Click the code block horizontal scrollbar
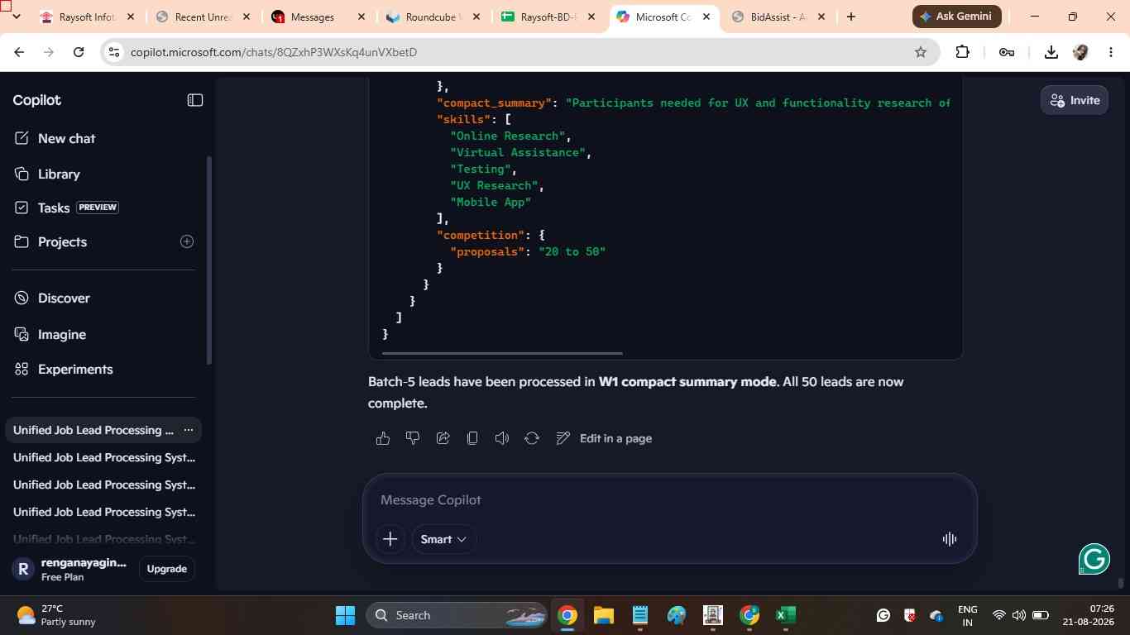This screenshot has width=1130, height=635. pos(501,353)
